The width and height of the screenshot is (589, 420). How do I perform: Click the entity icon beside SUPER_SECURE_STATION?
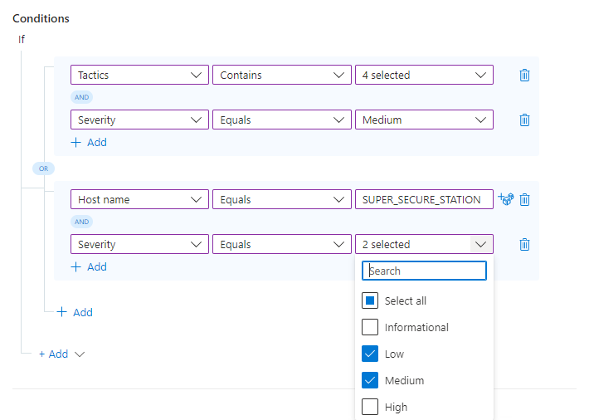click(x=505, y=199)
